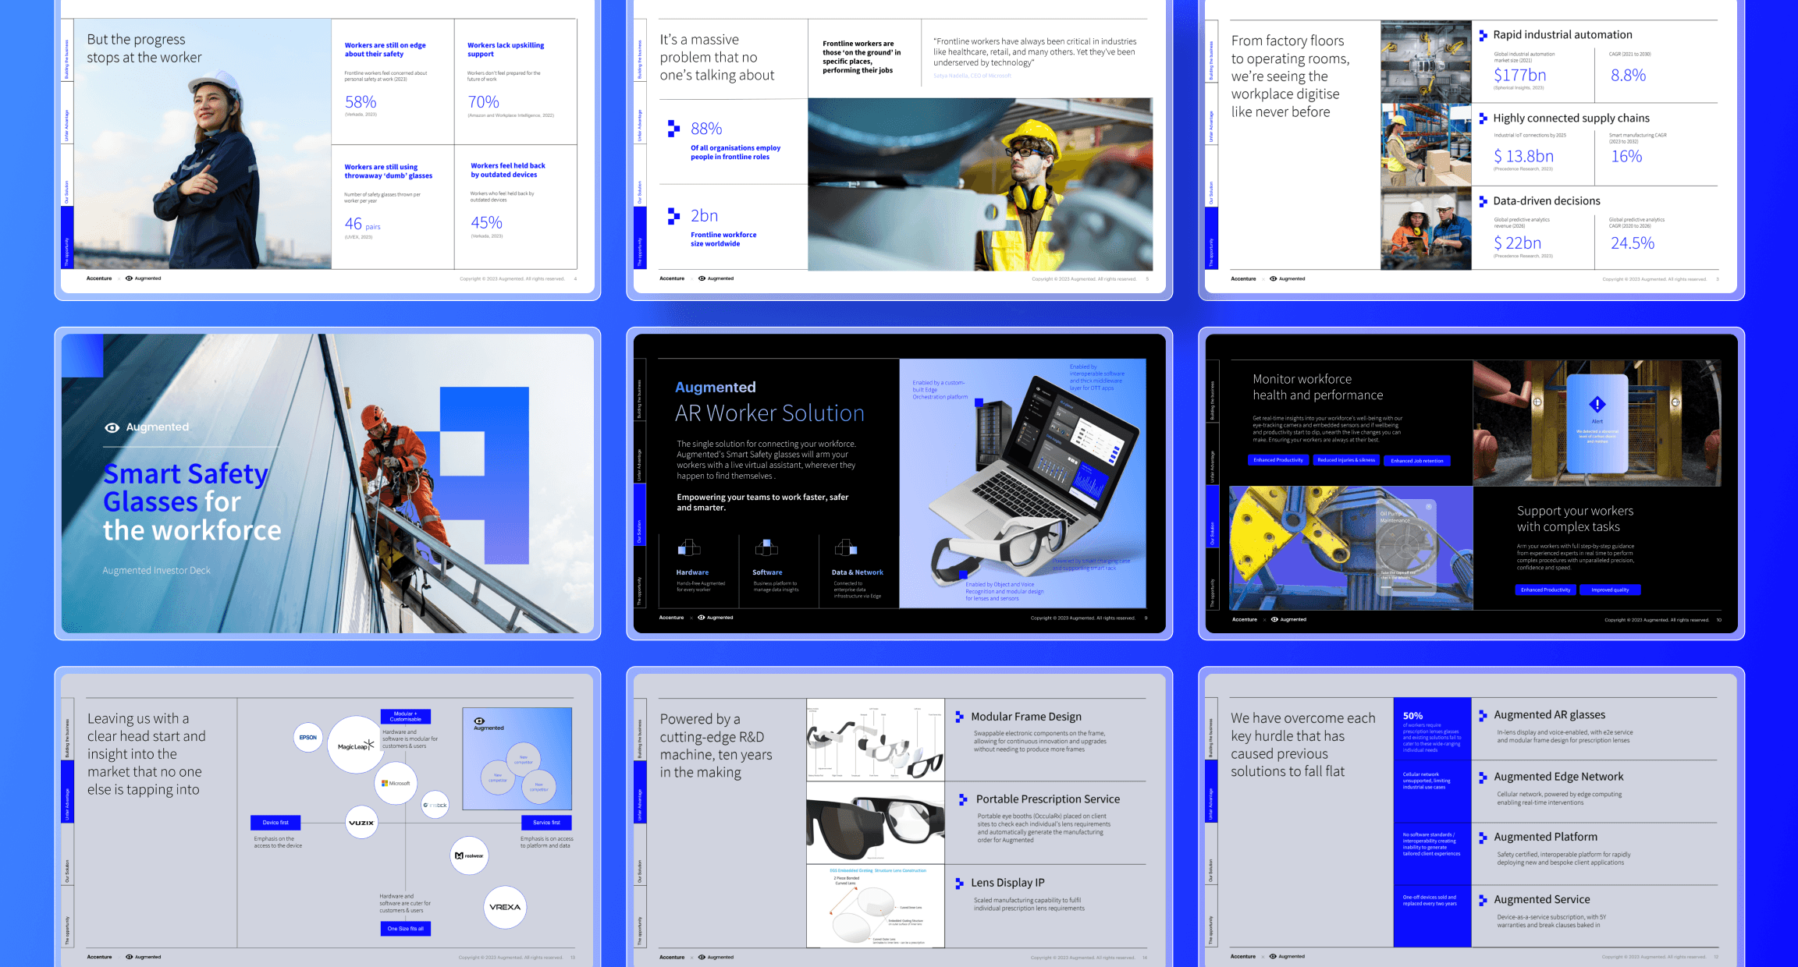Click the AR Worker Solution heading

769,413
